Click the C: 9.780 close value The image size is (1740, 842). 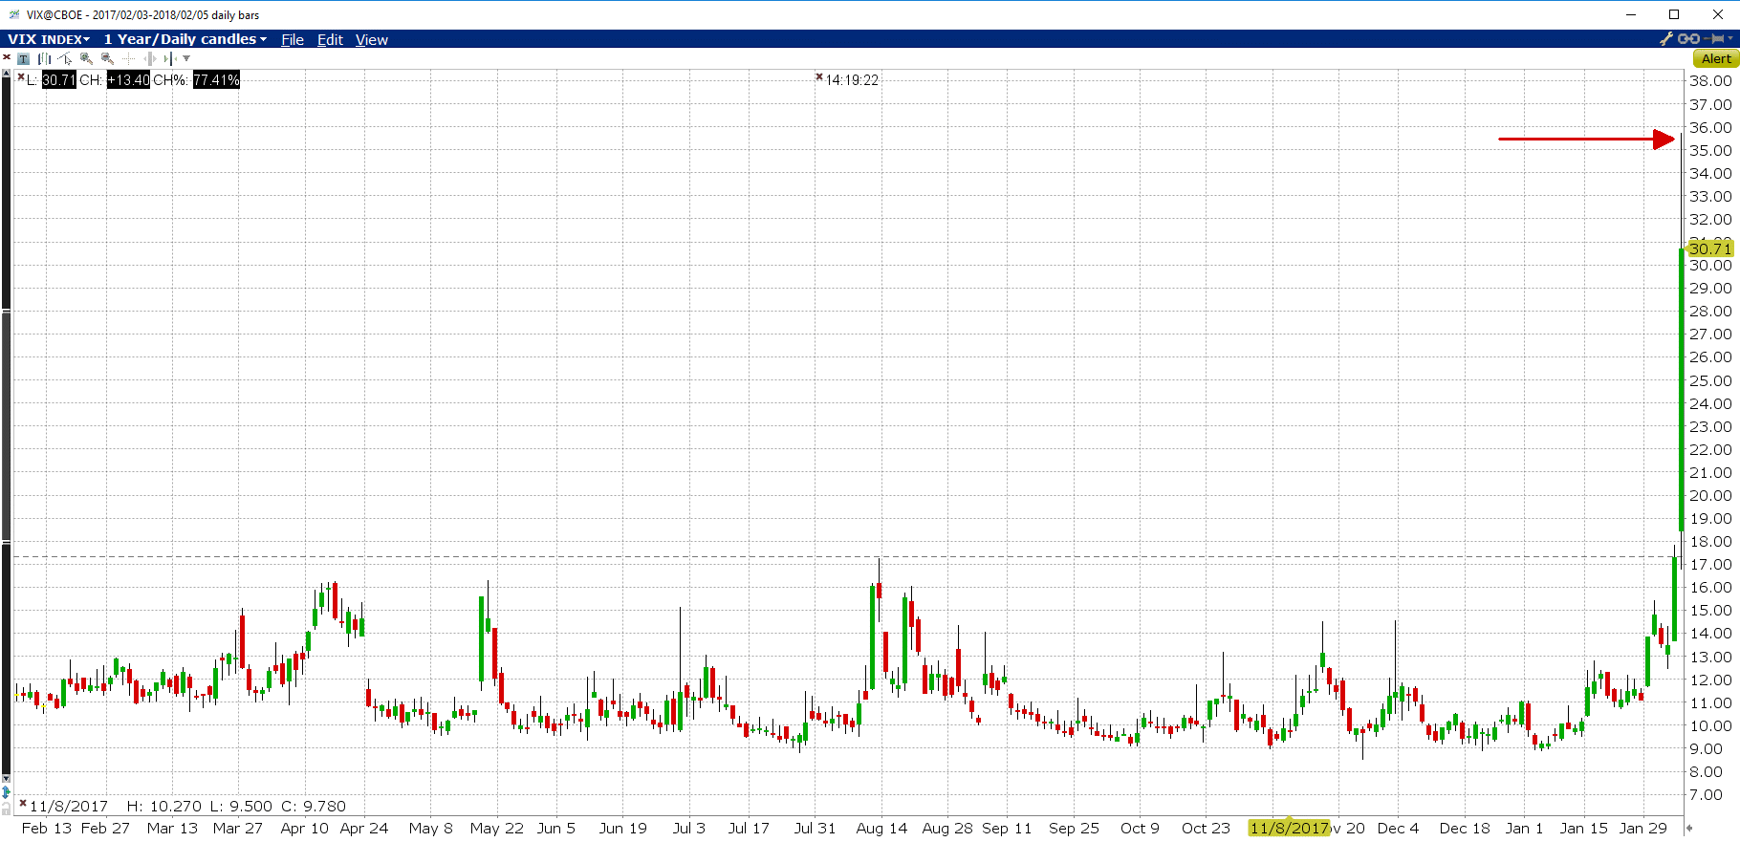point(314,806)
